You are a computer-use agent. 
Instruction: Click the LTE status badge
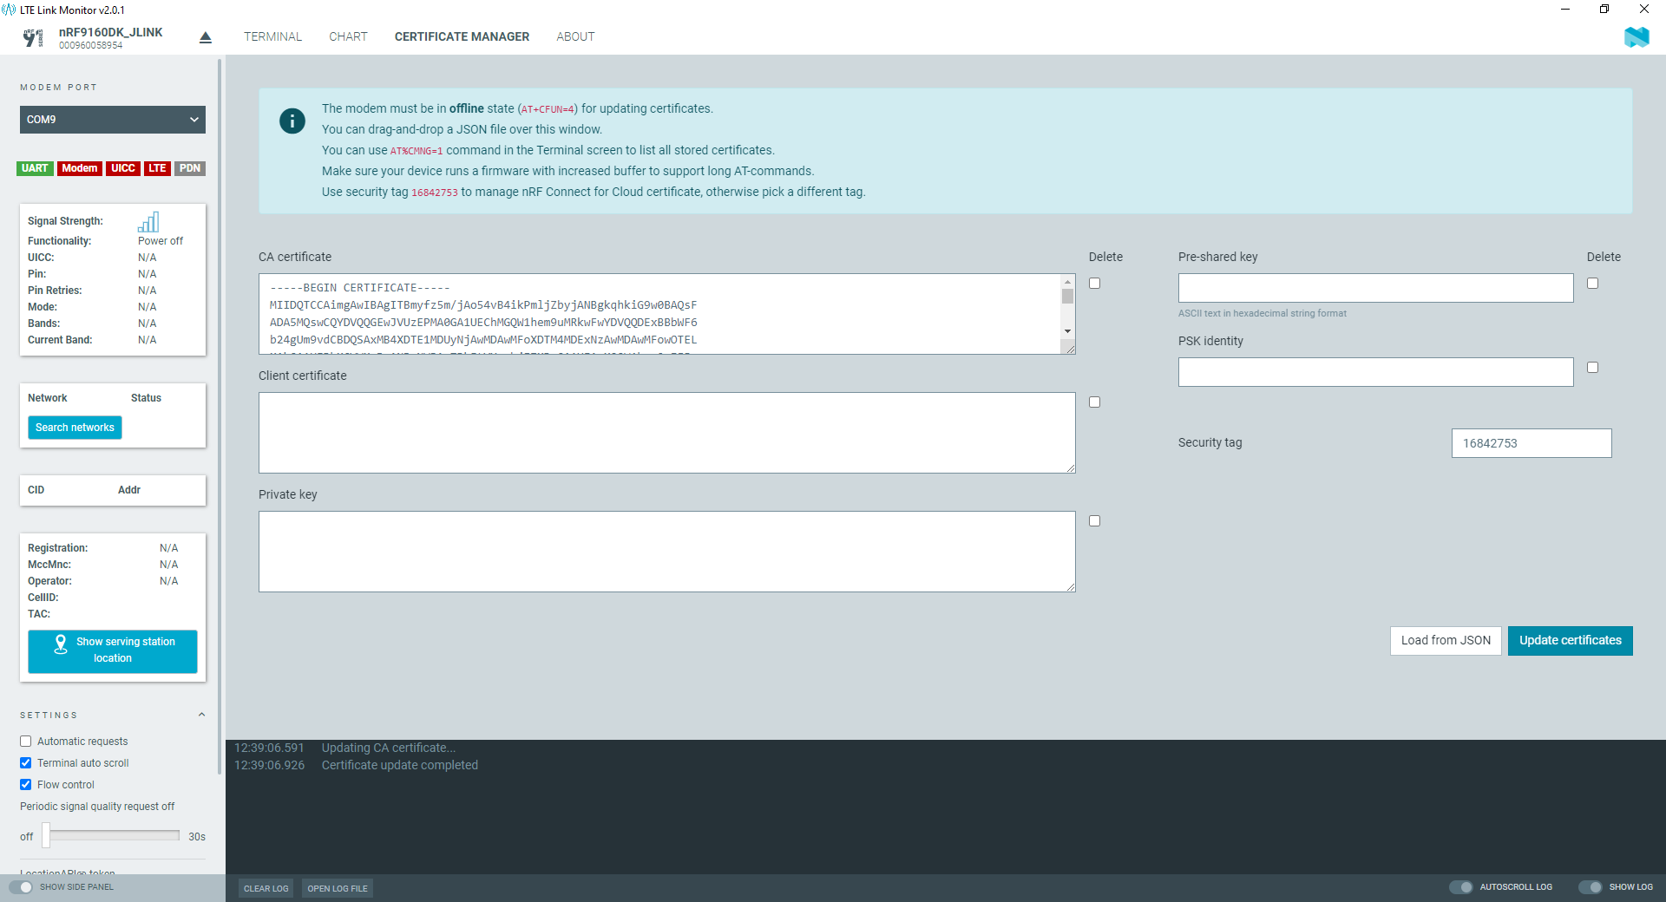(157, 168)
